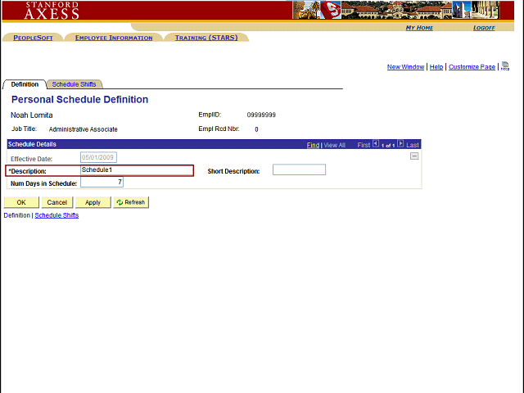Click the Refresh button with green arrows
The image size is (524, 393).
[x=131, y=202]
